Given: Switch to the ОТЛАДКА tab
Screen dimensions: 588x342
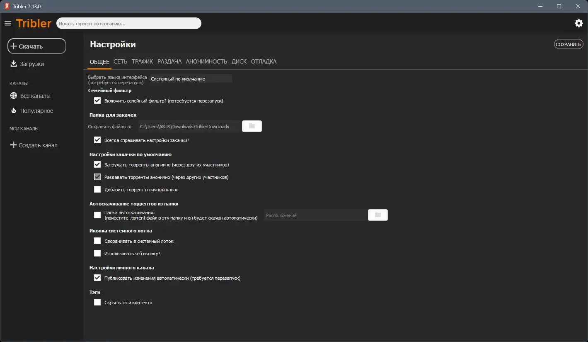Looking at the screenshot, I should click(x=264, y=61).
